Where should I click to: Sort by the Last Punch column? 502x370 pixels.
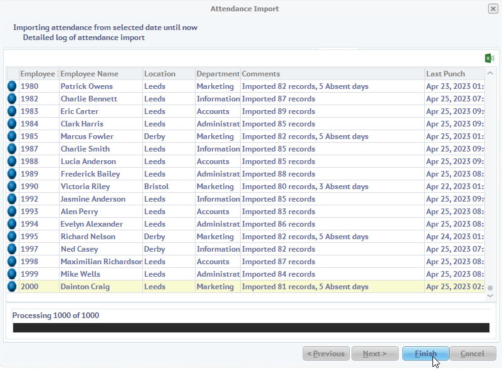click(x=454, y=74)
